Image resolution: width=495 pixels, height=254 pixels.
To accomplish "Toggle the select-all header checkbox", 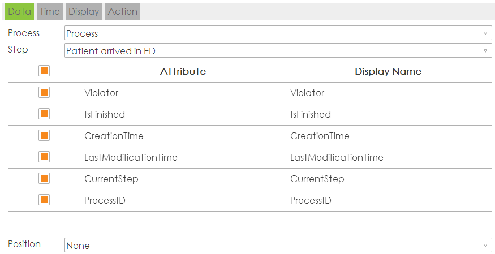I will tap(44, 71).
